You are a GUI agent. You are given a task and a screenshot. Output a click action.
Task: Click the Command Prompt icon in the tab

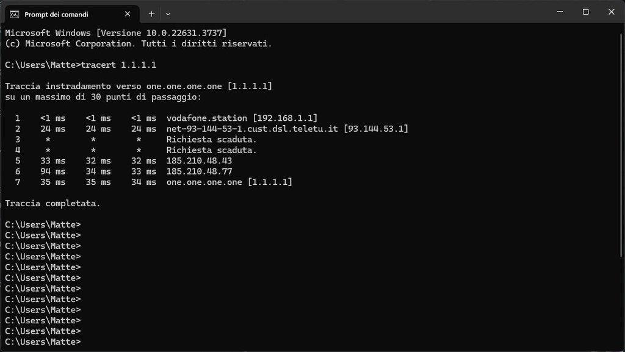[15, 14]
